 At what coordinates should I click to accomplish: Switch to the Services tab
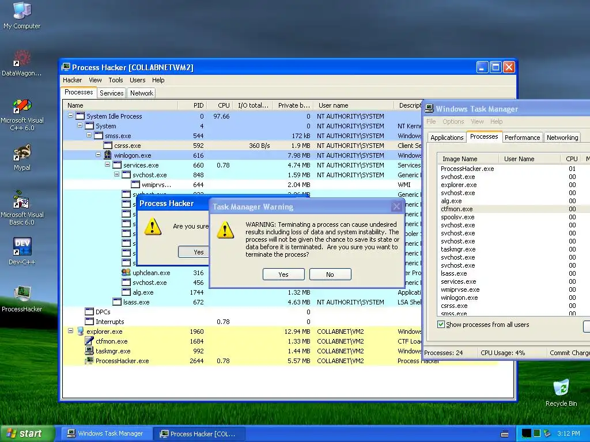[111, 93]
